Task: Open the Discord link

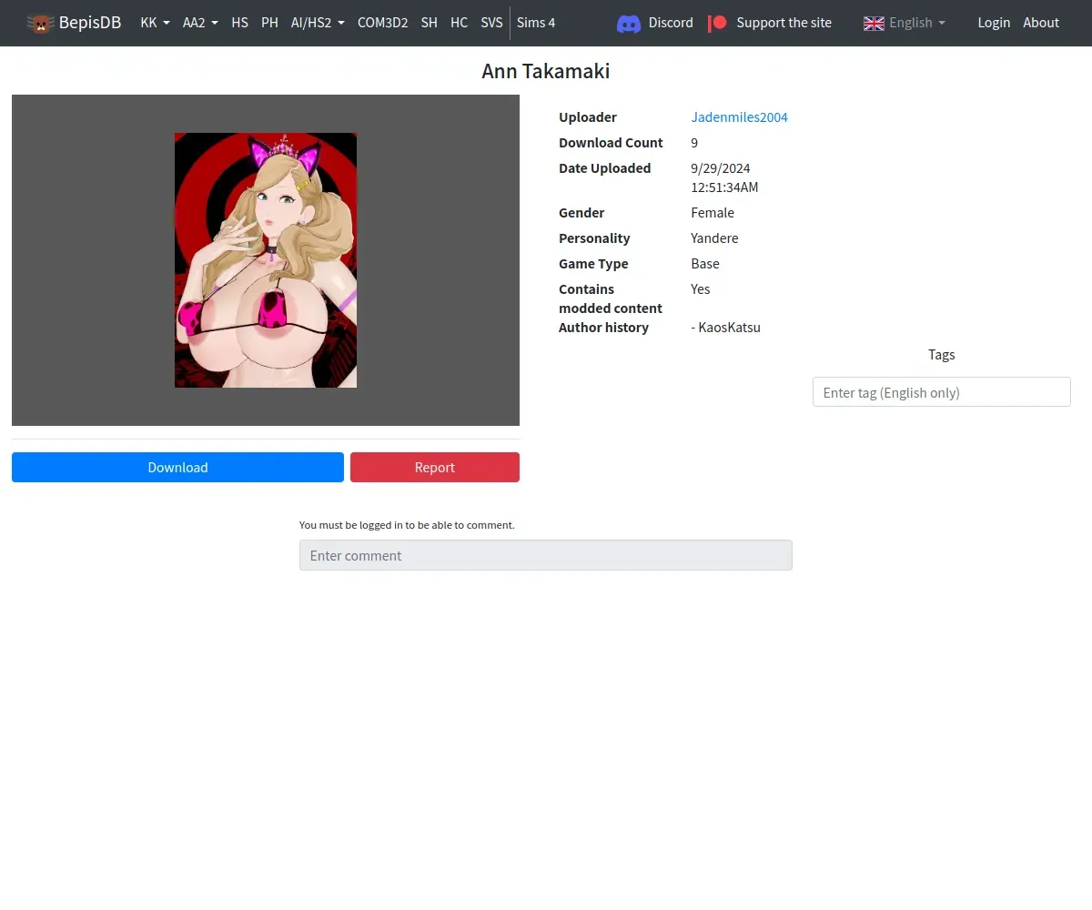Action: (x=655, y=23)
